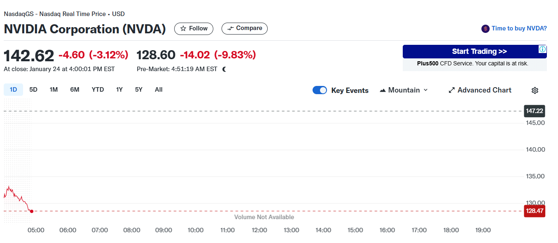The width and height of the screenshot is (558, 243).
Task: Click the Pre-Market 4:51:19 AM EST text
Action: pos(177,69)
